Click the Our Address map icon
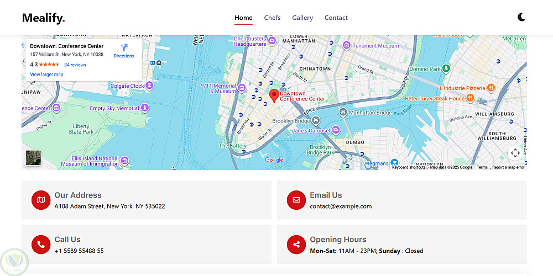This screenshot has height=276, width=553. click(41, 200)
